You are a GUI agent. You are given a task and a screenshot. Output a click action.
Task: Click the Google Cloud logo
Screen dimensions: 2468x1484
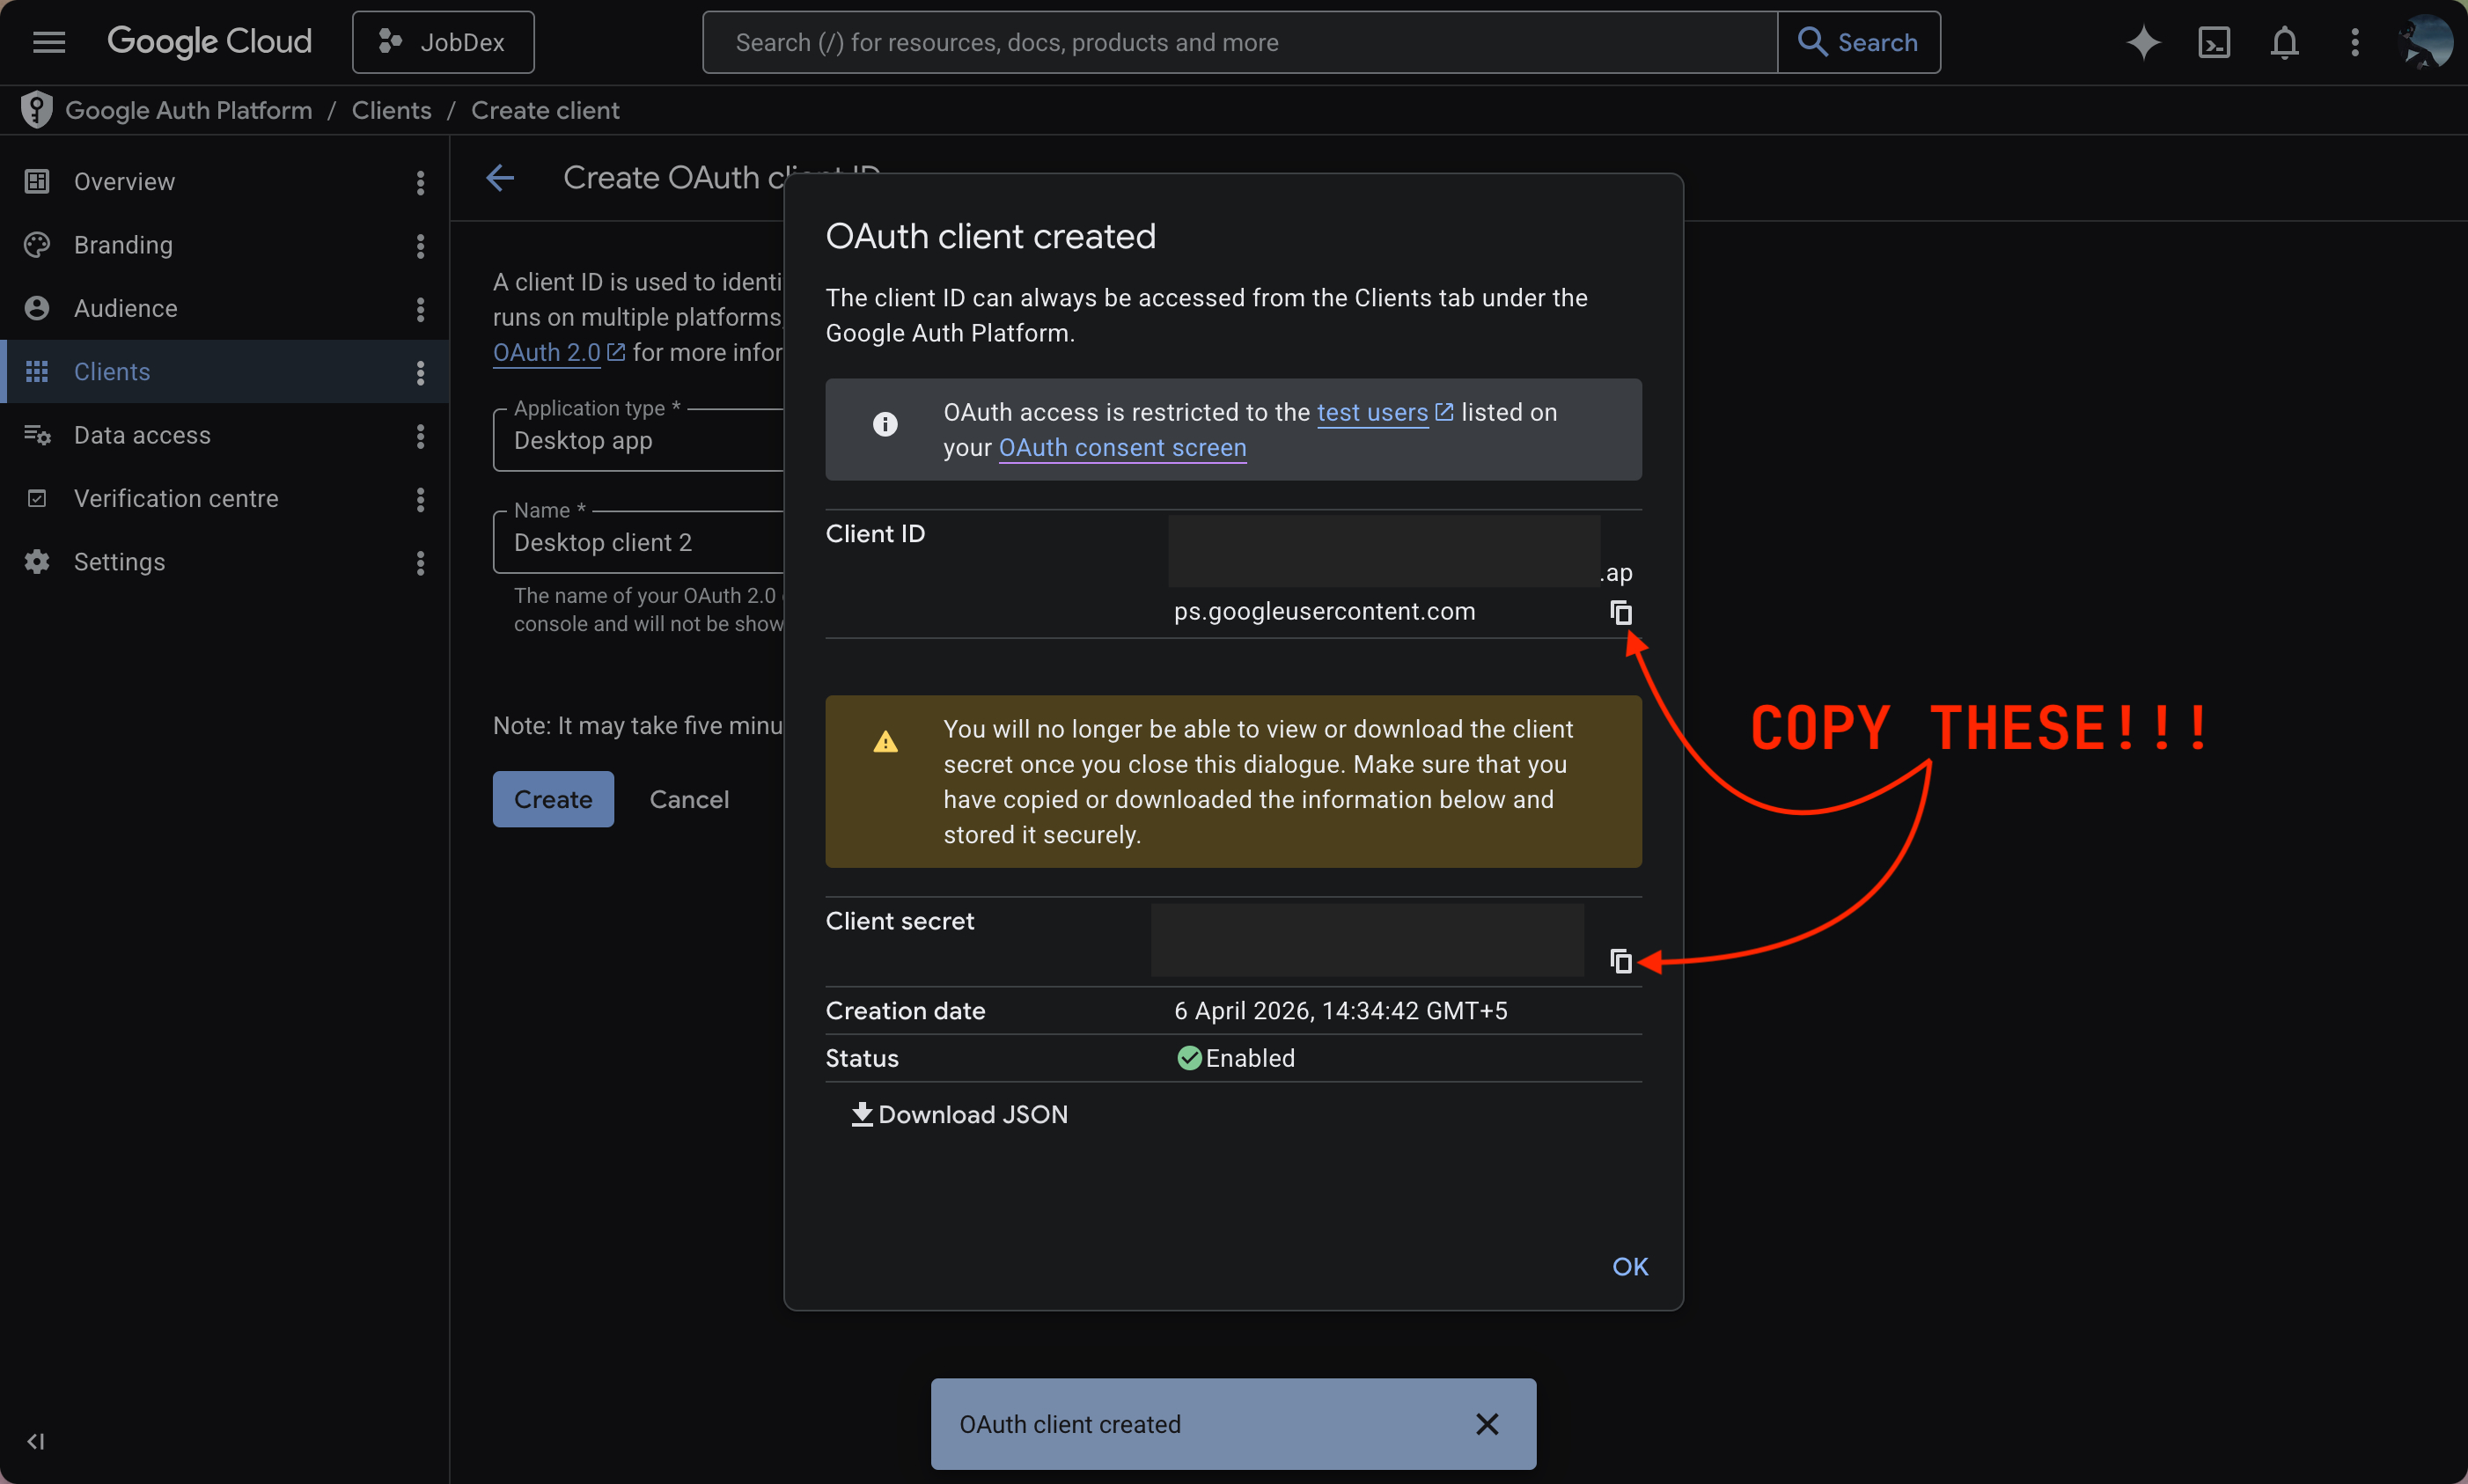(x=209, y=42)
